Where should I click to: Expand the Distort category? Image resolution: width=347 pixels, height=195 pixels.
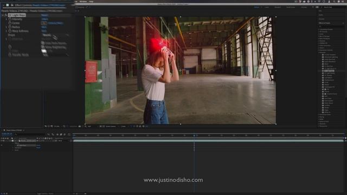pos(319,48)
